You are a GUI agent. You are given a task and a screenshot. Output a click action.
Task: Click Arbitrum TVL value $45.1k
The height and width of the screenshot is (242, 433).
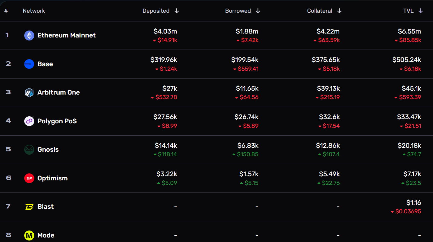(411, 89)
